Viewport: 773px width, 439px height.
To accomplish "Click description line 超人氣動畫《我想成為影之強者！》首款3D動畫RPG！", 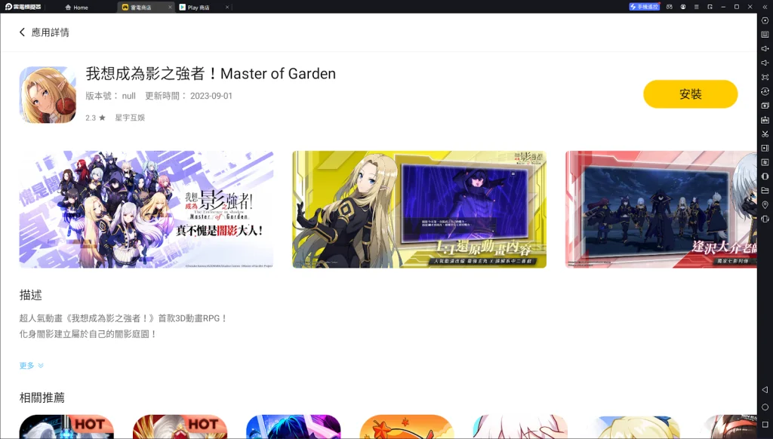I will pos(123,318).
